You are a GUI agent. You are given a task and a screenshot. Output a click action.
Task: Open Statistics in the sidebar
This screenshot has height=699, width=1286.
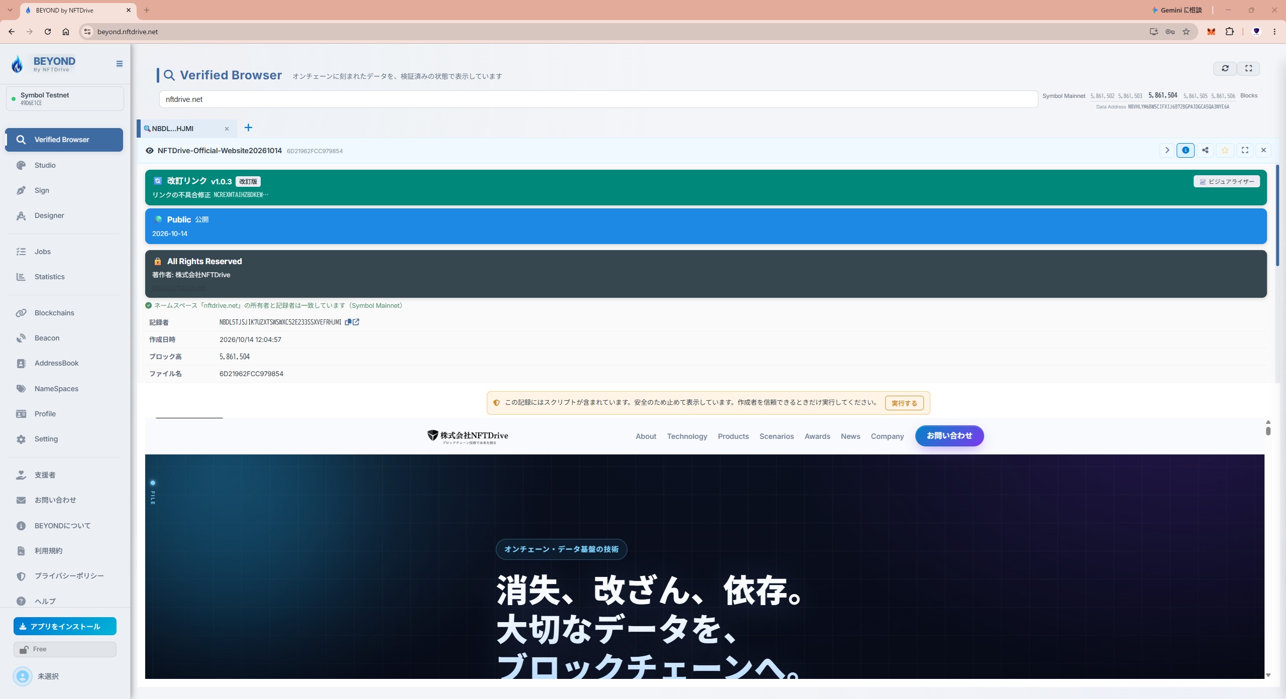pos(64,277)
